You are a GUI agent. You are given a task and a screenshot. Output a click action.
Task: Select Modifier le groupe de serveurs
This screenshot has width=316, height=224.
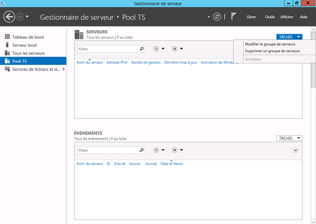point(270,44)
